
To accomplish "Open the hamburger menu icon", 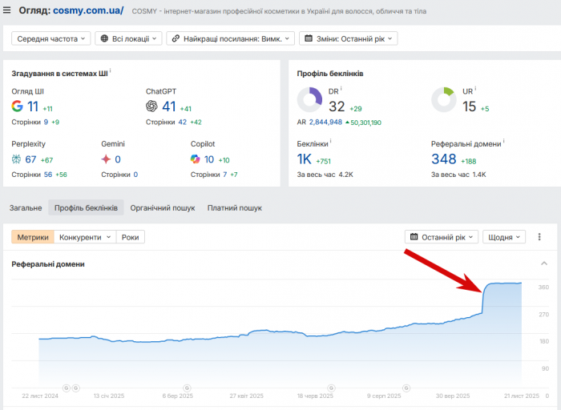I will point(6,10).
